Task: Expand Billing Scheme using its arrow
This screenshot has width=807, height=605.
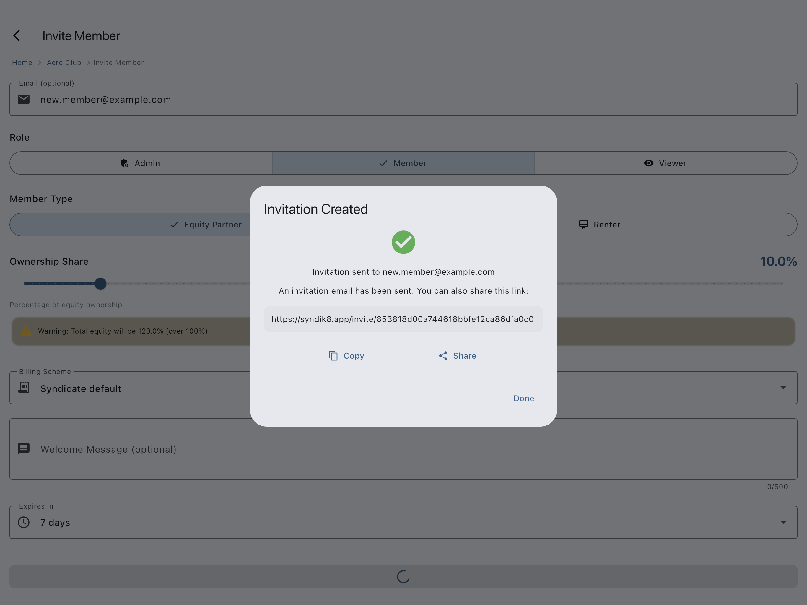Action: (783, 388)
